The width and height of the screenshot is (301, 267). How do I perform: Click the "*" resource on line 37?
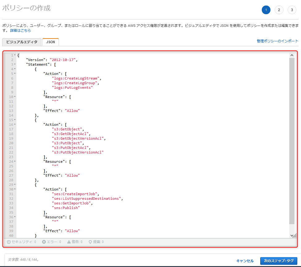(55, 221)
